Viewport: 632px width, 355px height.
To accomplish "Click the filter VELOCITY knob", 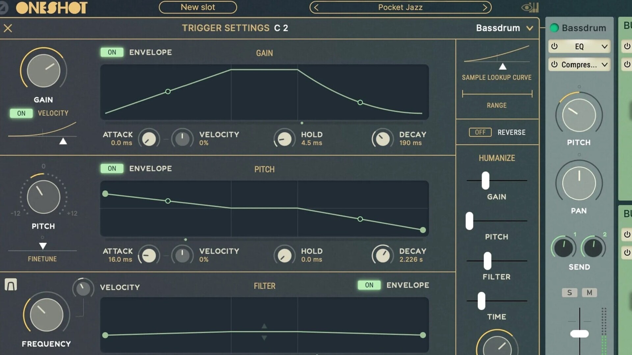I will [83, 288].
